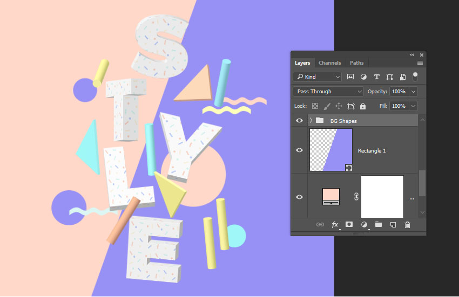Select the Rectangle 1 layer thumbnail
459x297 pixels.
[x=331, y=150]
